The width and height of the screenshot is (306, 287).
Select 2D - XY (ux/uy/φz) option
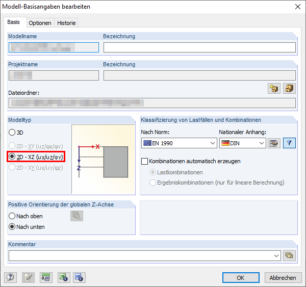click(36, 168)
